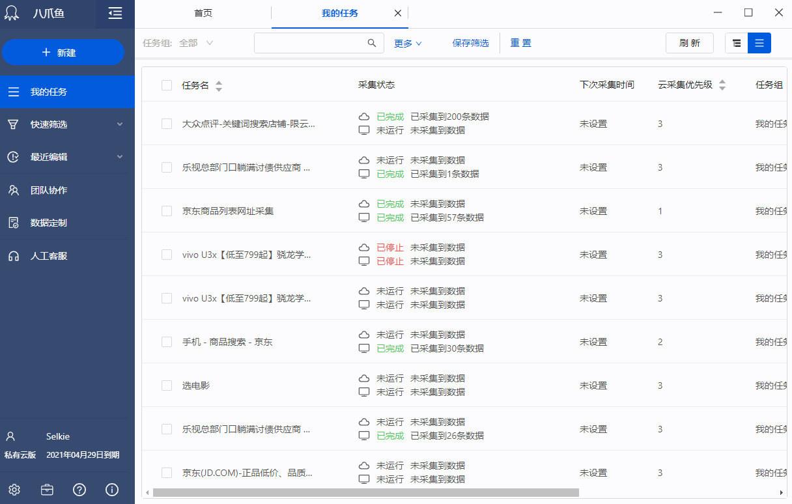This screenshot has width=792, height=504.
Task: Click 重置 to reset filters
Action: tap(520, 43)
